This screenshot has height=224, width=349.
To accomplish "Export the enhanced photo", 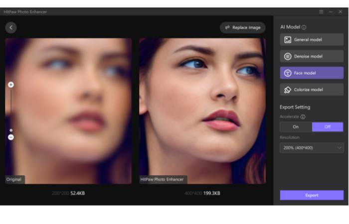I will click(x=312, y=195).
